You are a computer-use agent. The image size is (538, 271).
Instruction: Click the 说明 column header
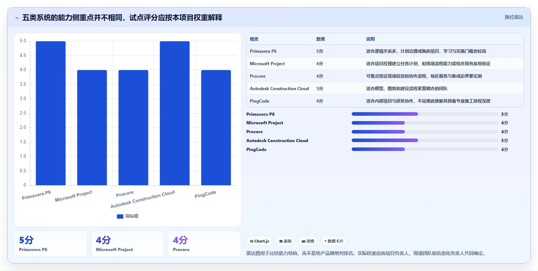click(371, 39)
